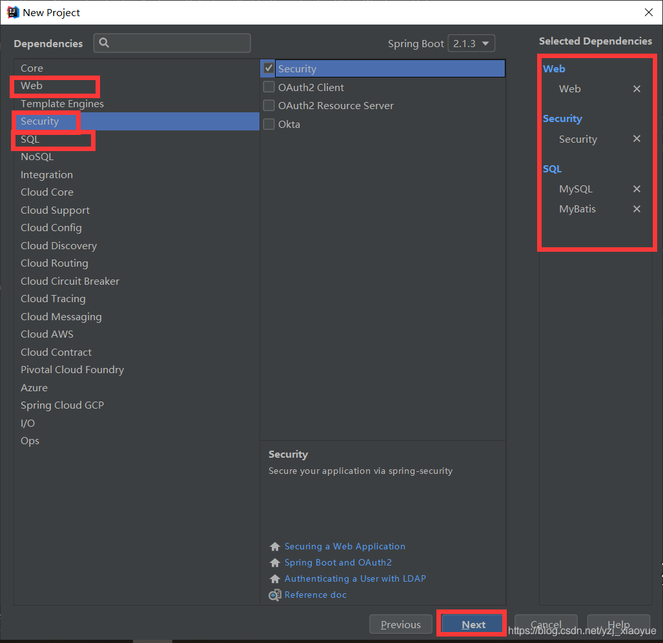This screenshot has height=643, width=663.
Task: Remove the Web dependency using its X icon
Action: click(x=637, y=88)
